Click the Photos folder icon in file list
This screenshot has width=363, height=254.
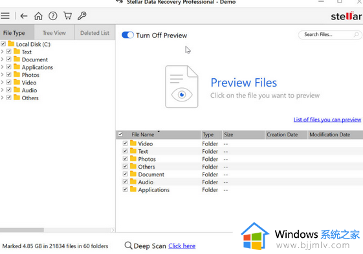(133, 158)
